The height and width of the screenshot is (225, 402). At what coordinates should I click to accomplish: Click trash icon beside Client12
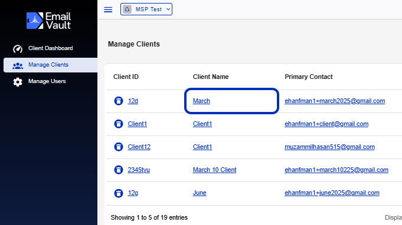[x=119, y=147]
